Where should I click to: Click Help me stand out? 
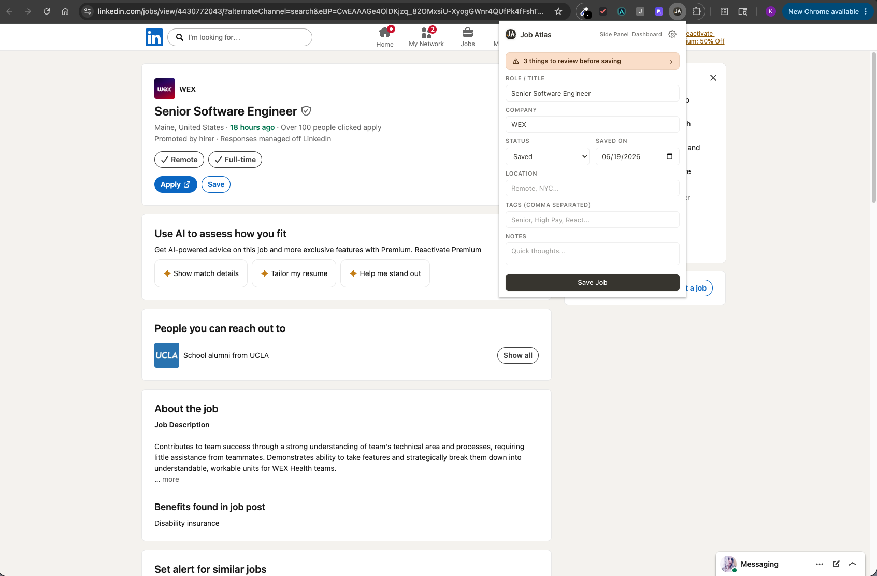click(385, 273)
